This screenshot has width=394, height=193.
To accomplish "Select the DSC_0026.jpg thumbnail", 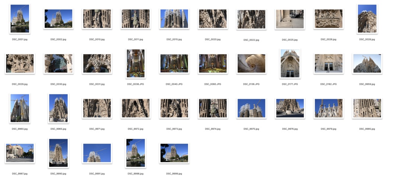I will [329, 19].
